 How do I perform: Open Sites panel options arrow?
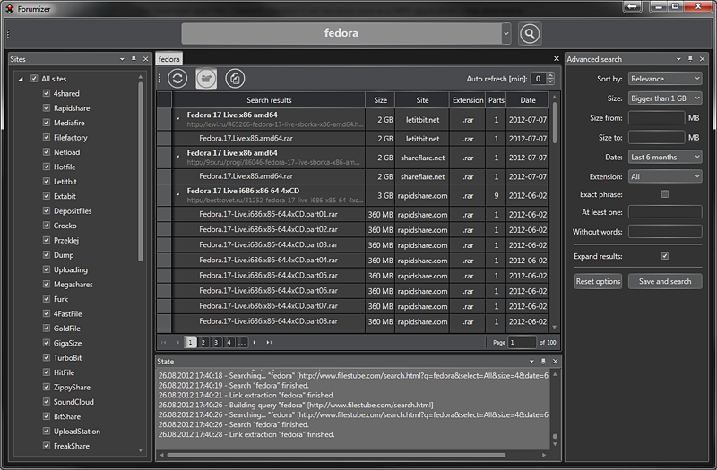point(122,59)
